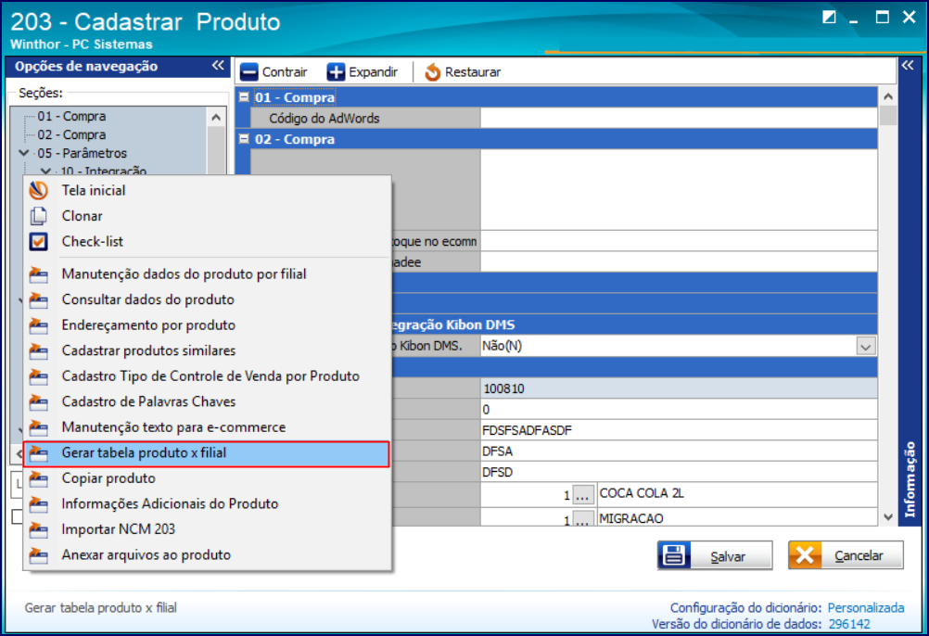Select 05 - Parâmetros tree item
This screenshot has height=636, width=929.
pos(83,153)
